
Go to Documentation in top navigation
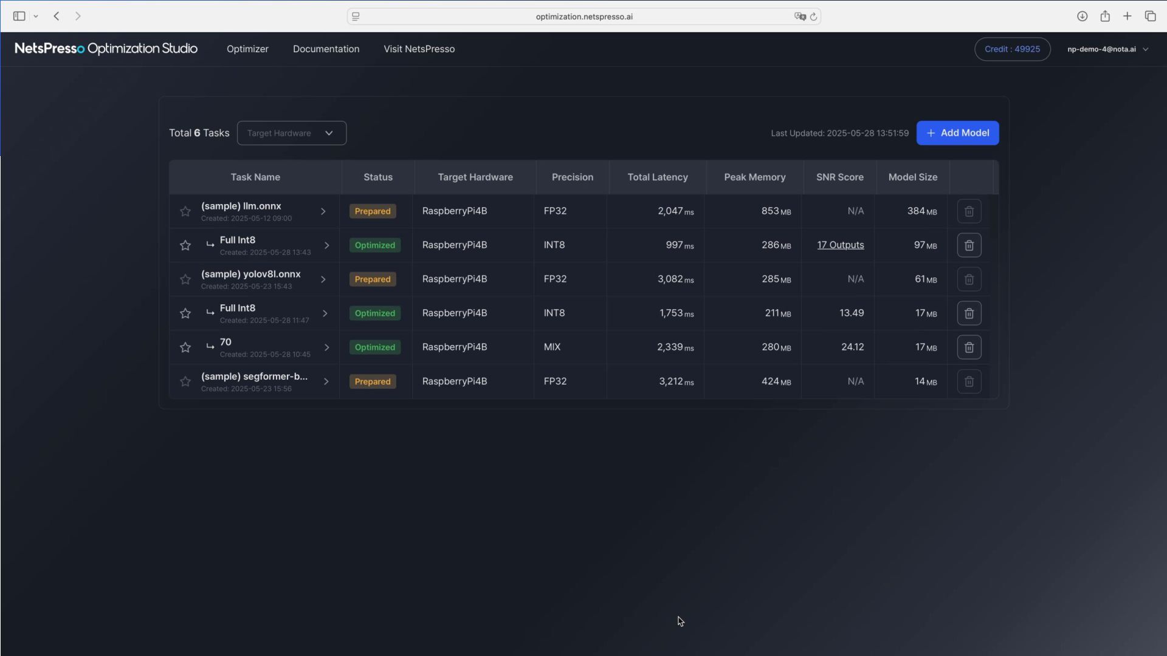326,49
